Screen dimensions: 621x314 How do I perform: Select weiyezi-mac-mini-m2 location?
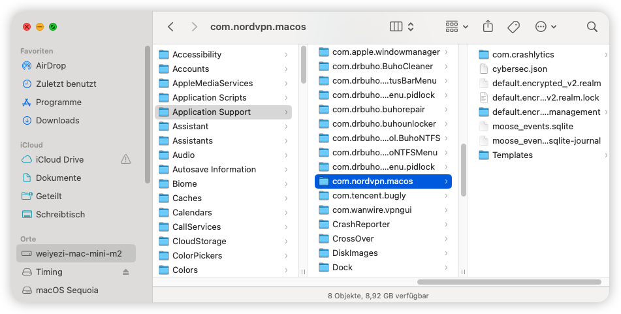(76, 253)
